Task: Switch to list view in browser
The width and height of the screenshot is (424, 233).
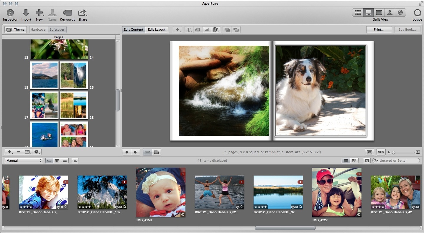Action: click(65, 161)
